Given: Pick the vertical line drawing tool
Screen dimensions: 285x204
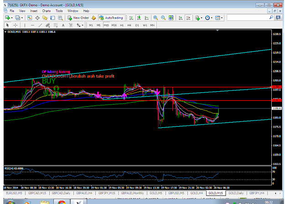Looking at the screenshot, I should 25,25.
